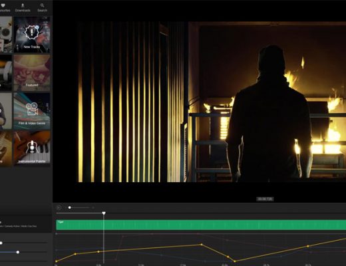The height and width of the screenshot is (266, 346).
Task: Open the New Tracks category tile
Action: pyautogui.click(x=32, y=35)
